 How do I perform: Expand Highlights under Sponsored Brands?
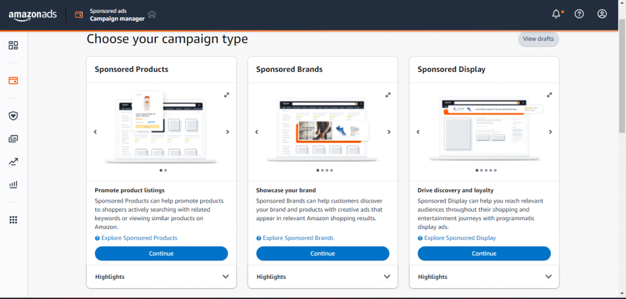[323, 276]
